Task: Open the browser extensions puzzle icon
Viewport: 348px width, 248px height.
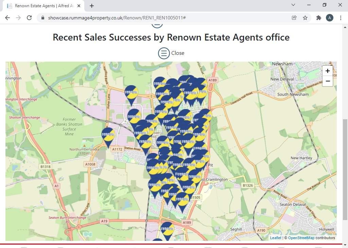Action: (x=318, y=17)
